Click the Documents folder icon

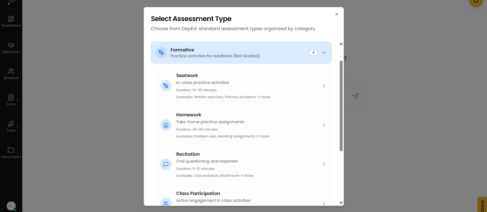click(x=11, y=150)
